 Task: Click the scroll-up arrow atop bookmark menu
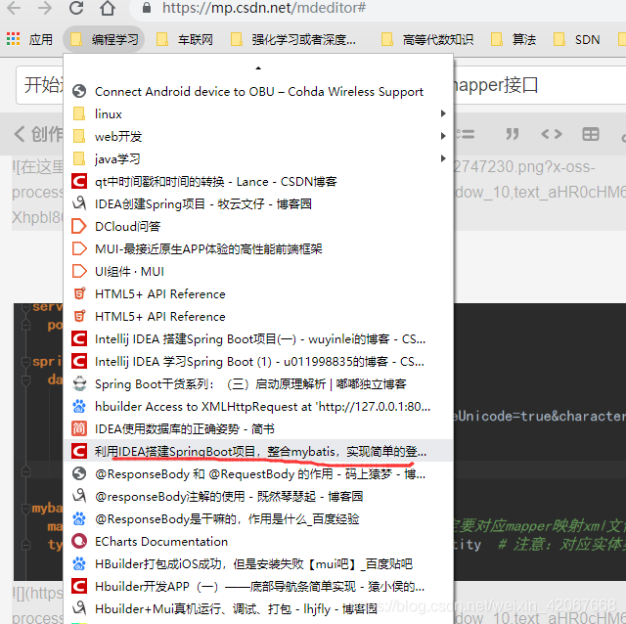[x=258, y=68]
